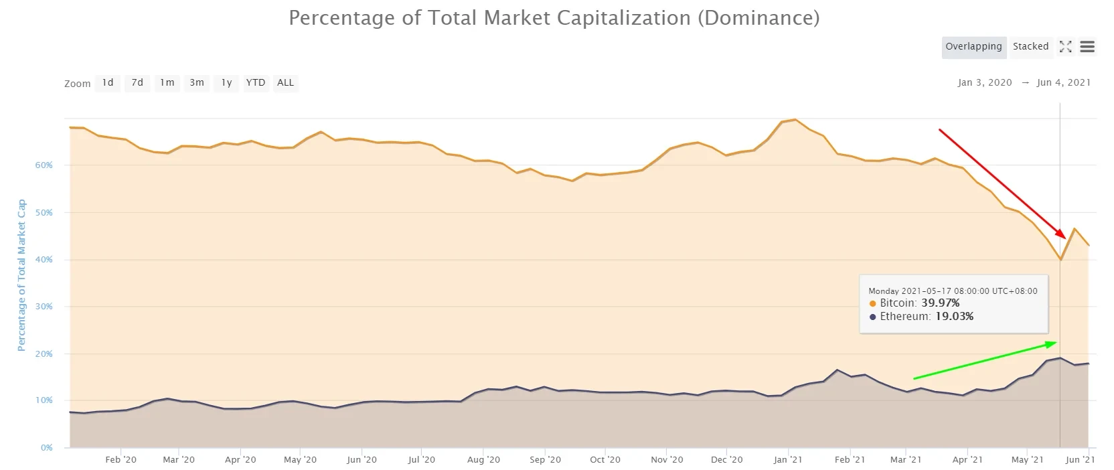Click the tooltip showing 39.97% Bitcoin dominance
The image size is (1114, 470).
coord(953,303)
